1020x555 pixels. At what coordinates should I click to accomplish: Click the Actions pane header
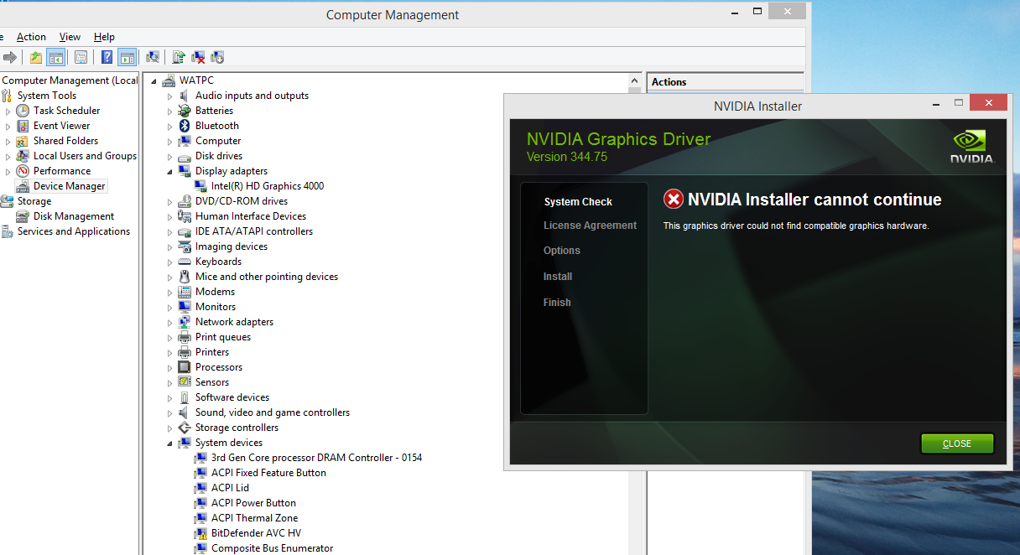pyautogui.click(x=726, y=82)
